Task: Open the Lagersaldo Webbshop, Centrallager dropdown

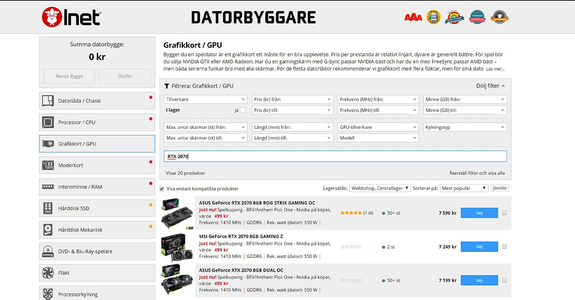Action: (x=380, y=188)
